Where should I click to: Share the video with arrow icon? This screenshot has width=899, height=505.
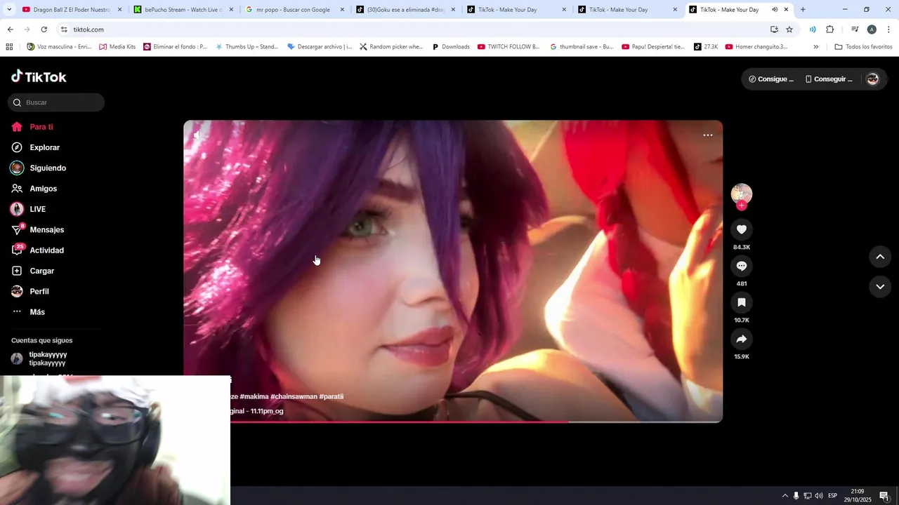(741, 339)
